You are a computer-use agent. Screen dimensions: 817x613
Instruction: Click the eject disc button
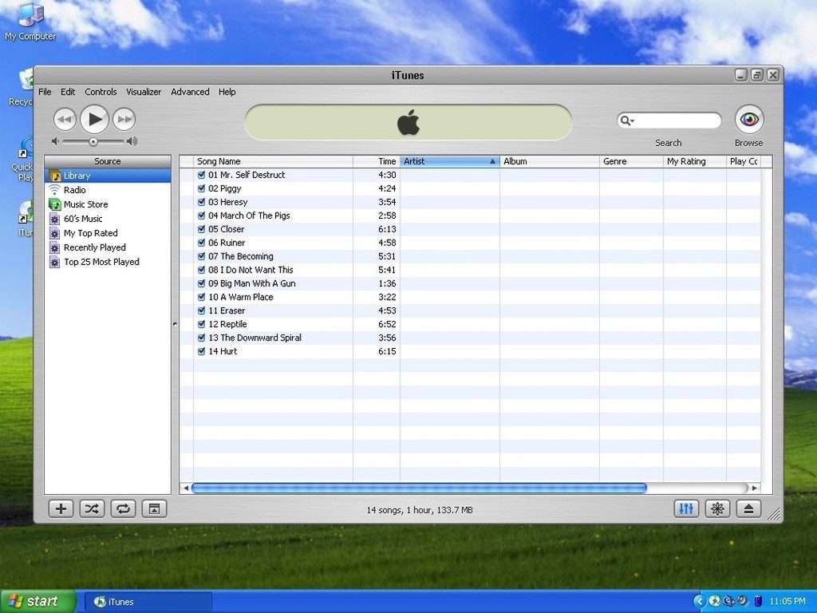coord(748,508)
